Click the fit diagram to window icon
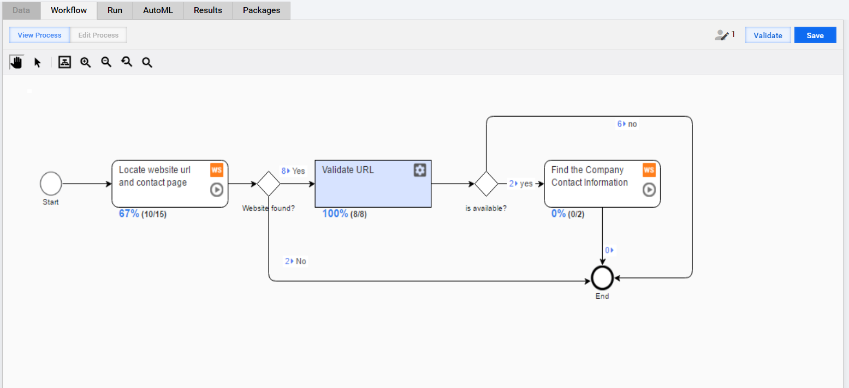This screenshot has width=849, height=388. [65, 62]
